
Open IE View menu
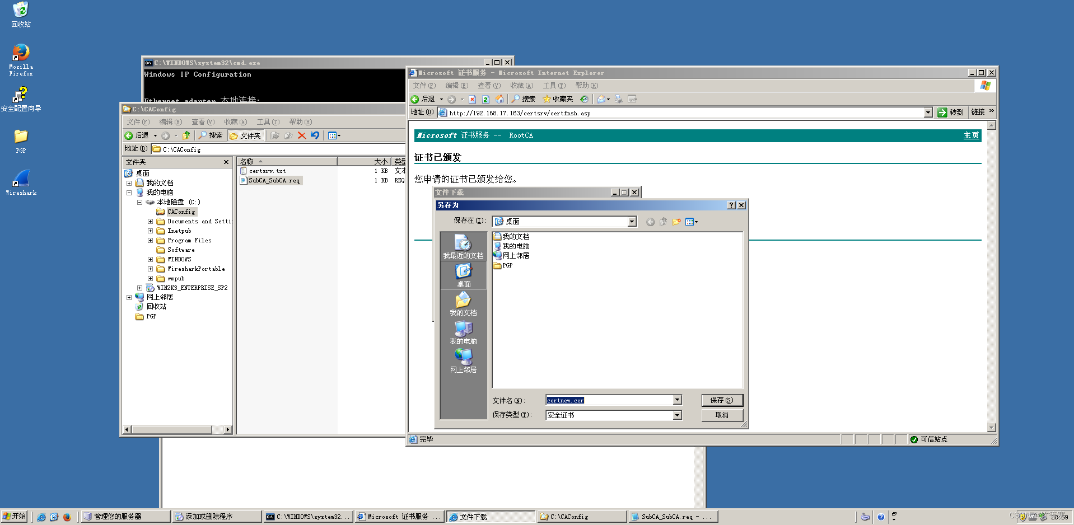(489, 86)
